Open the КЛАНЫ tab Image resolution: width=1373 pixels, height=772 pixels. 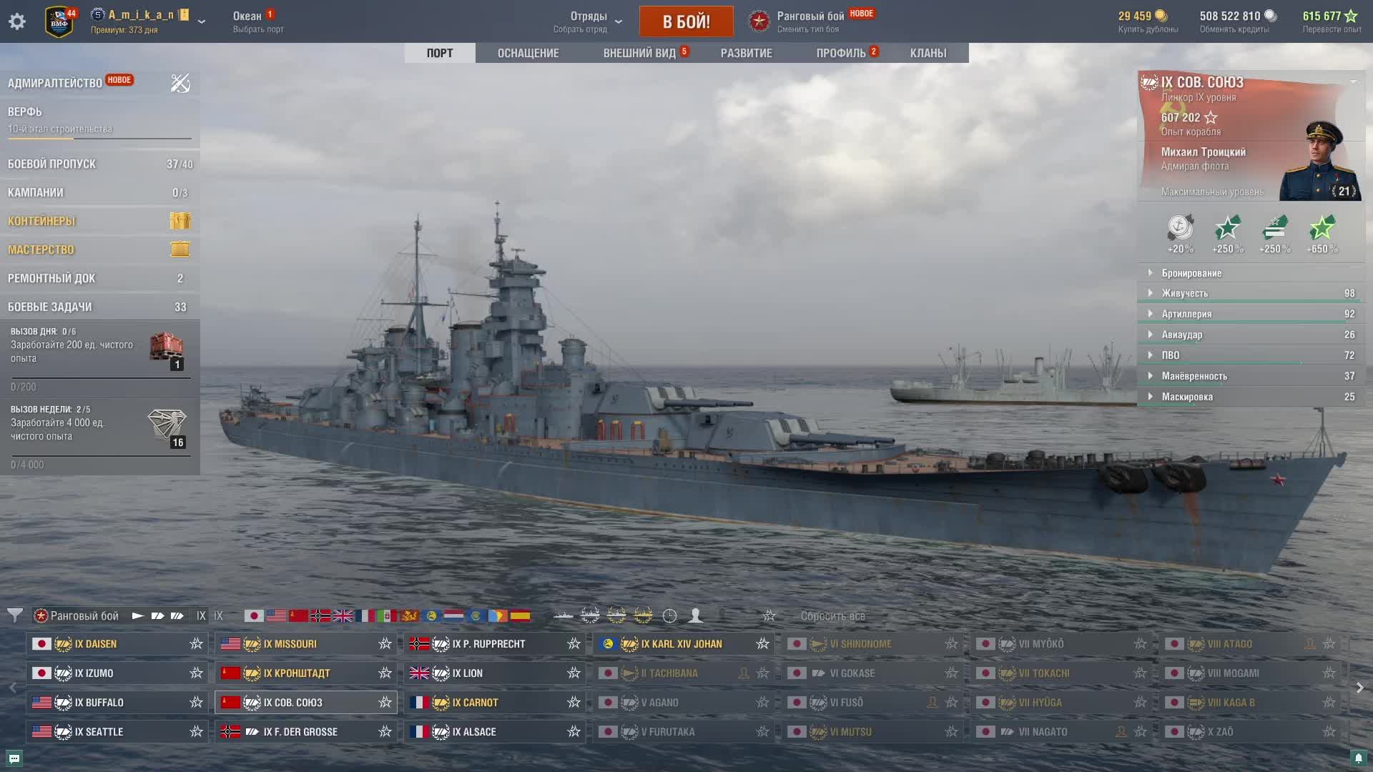click(928, 53)
